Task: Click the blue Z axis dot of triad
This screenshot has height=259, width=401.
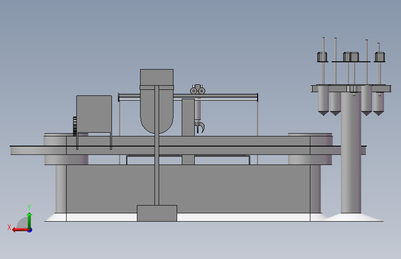Action: (x=30, y=230)
